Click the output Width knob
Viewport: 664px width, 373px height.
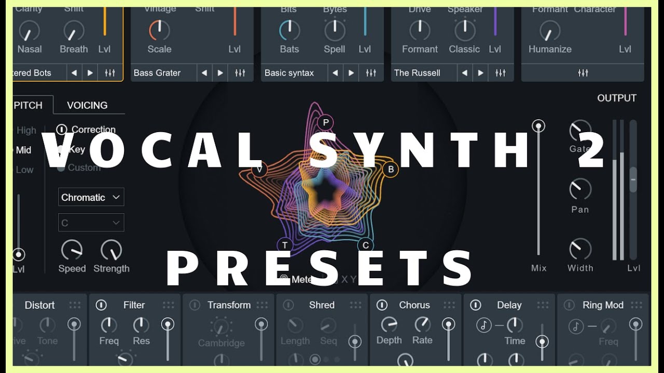[580, 249]
